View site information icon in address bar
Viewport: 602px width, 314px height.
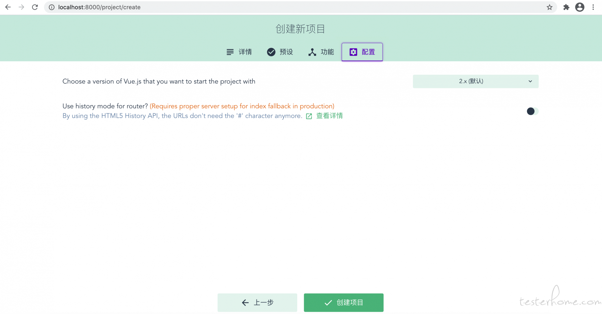[x=52, y=7]
